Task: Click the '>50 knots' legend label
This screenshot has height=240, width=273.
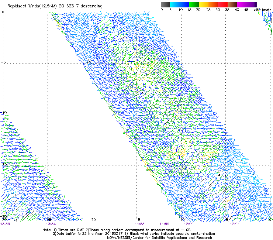Action: 262,10
